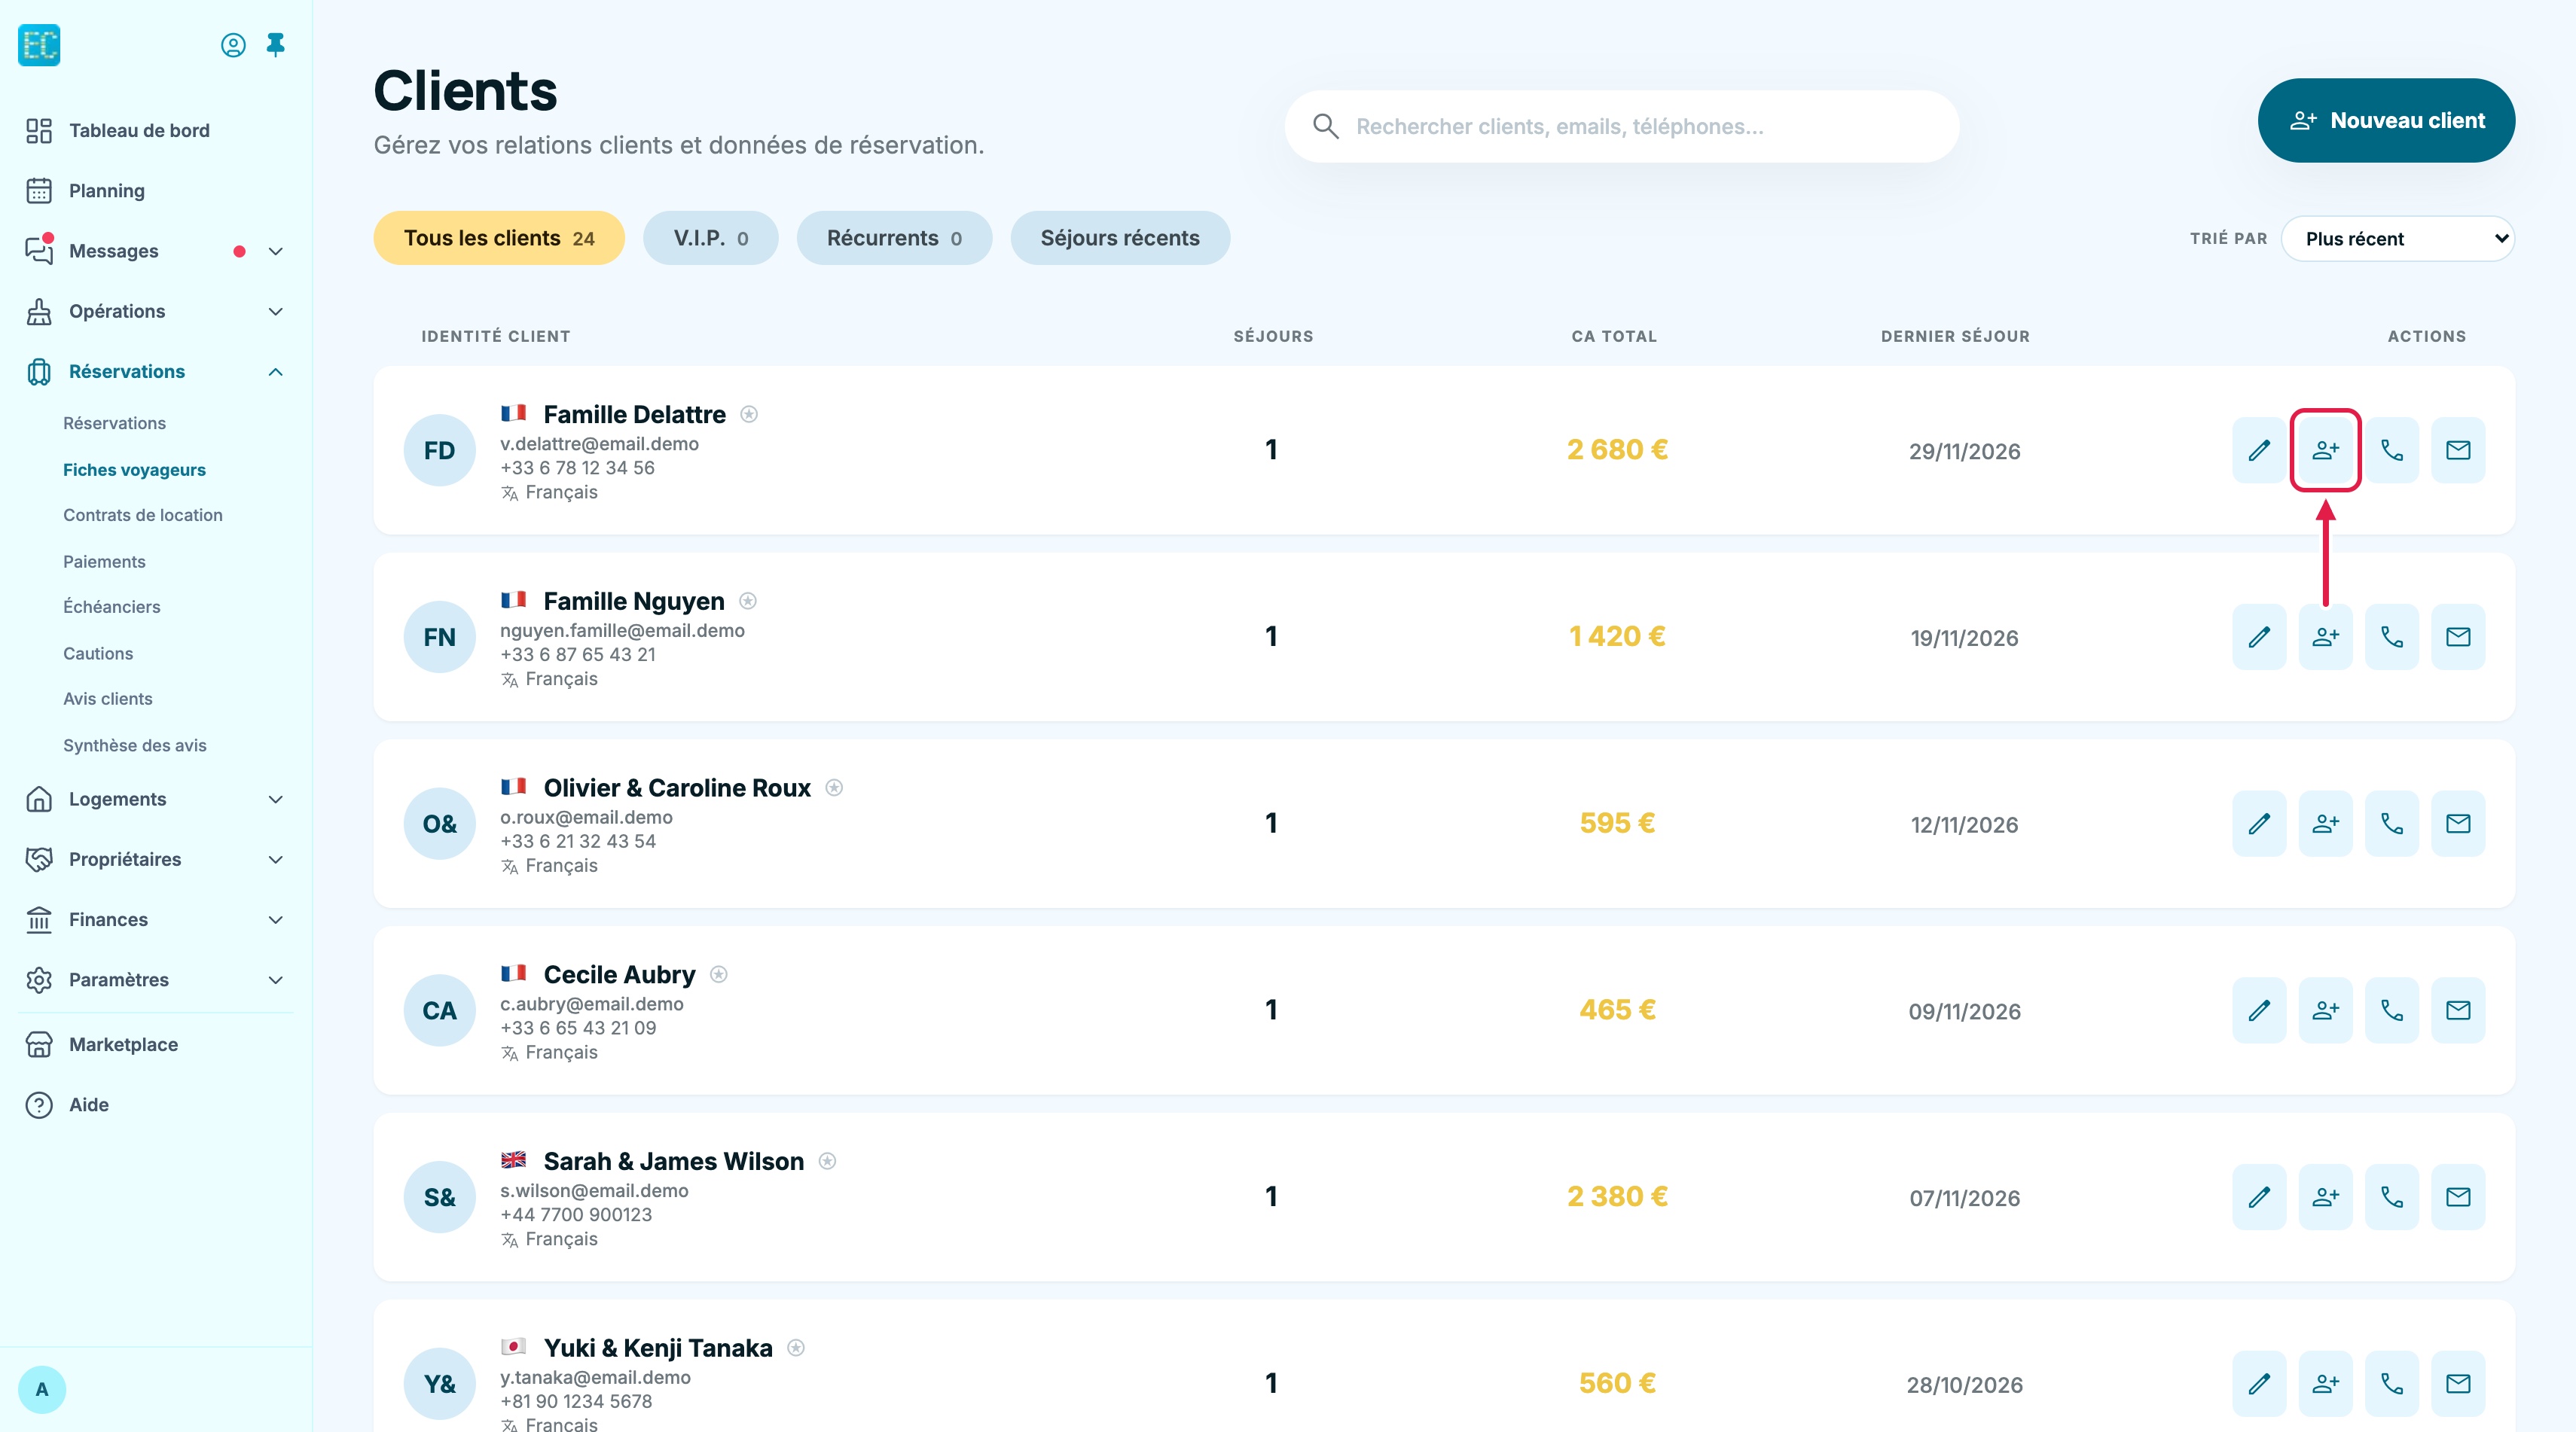Toggle VIP star for Sarah & James Wilson

tap(827, 1161)
